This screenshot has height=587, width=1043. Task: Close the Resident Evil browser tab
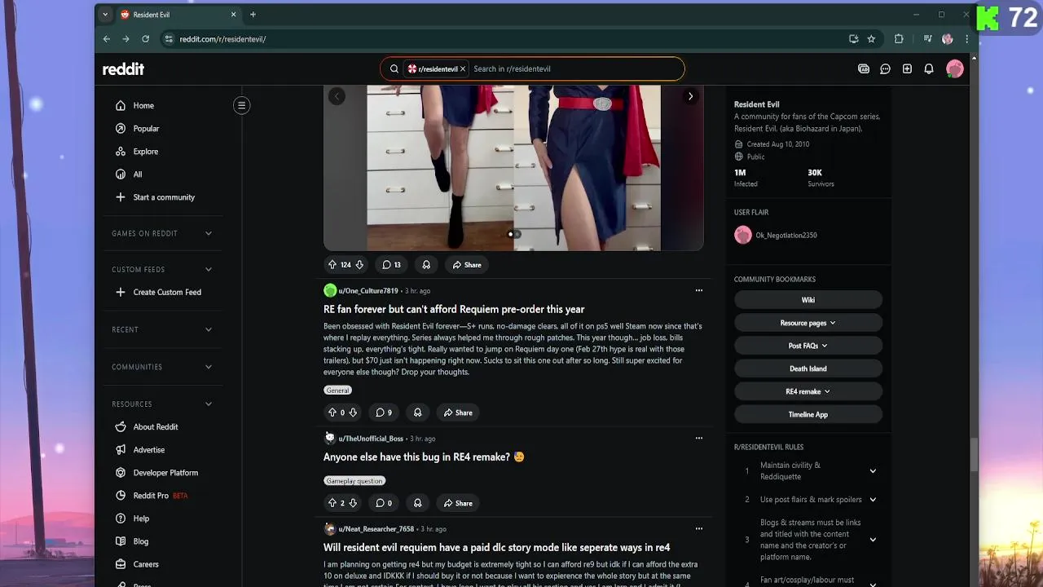(234, 15)
